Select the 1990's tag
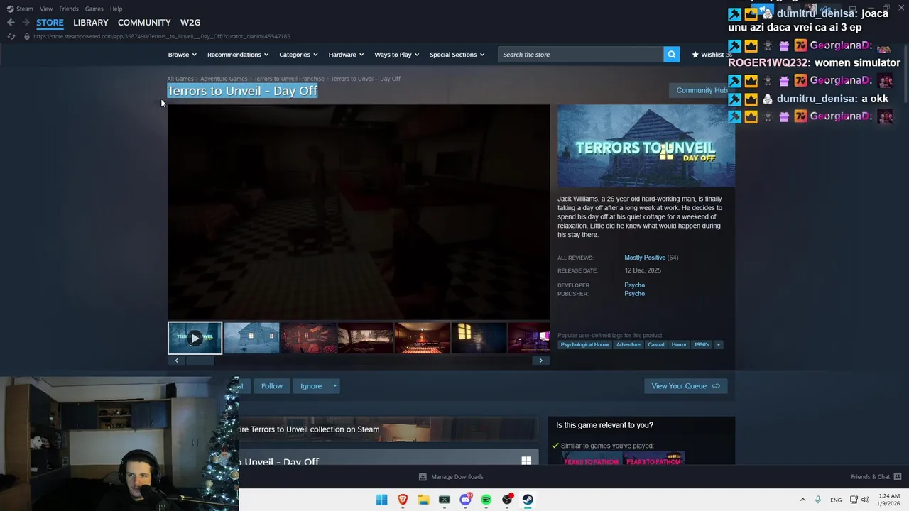 coord(702,345)
